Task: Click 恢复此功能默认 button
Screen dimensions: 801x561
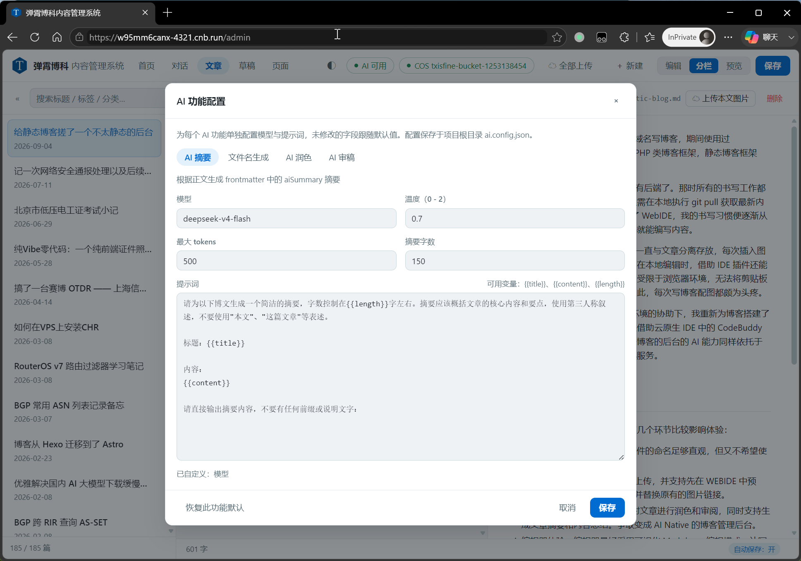Action: (215, 508)
